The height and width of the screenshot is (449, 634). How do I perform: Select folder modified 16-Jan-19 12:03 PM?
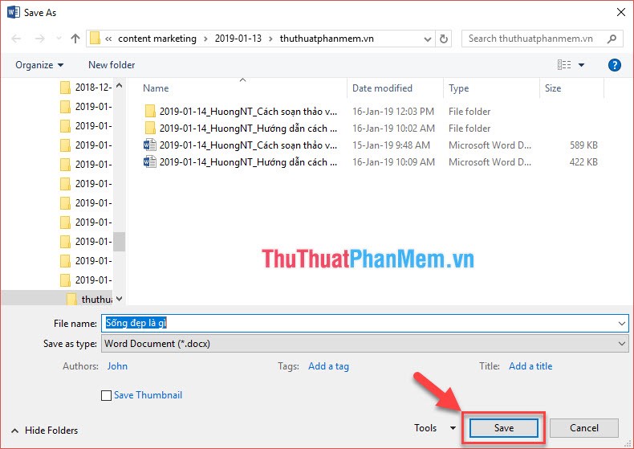(371, 111)
